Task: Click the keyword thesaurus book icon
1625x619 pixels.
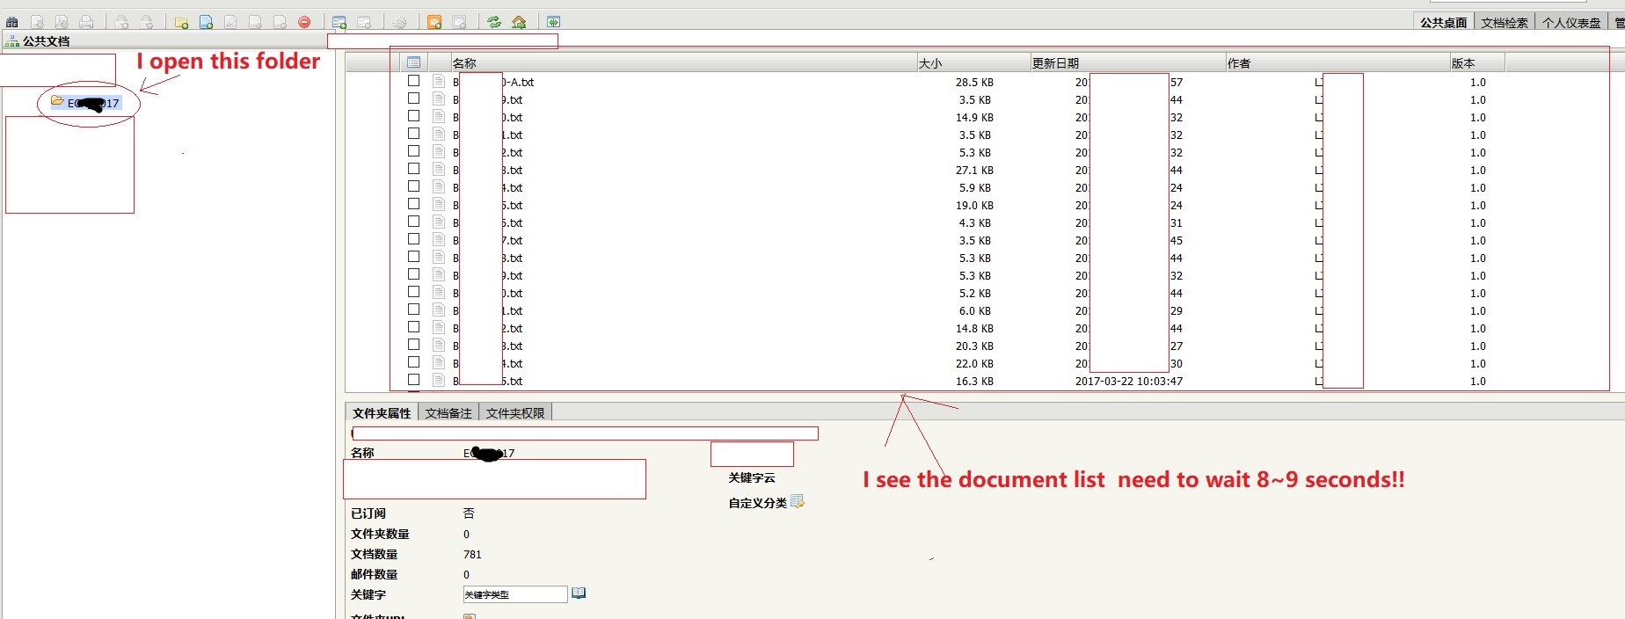Action: coord(579,594)
